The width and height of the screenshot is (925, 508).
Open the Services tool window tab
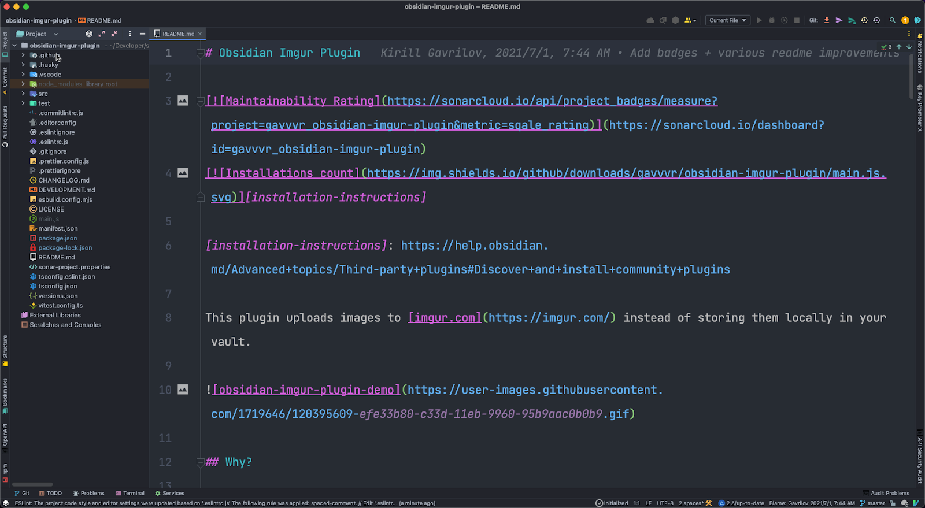(169, 493)
